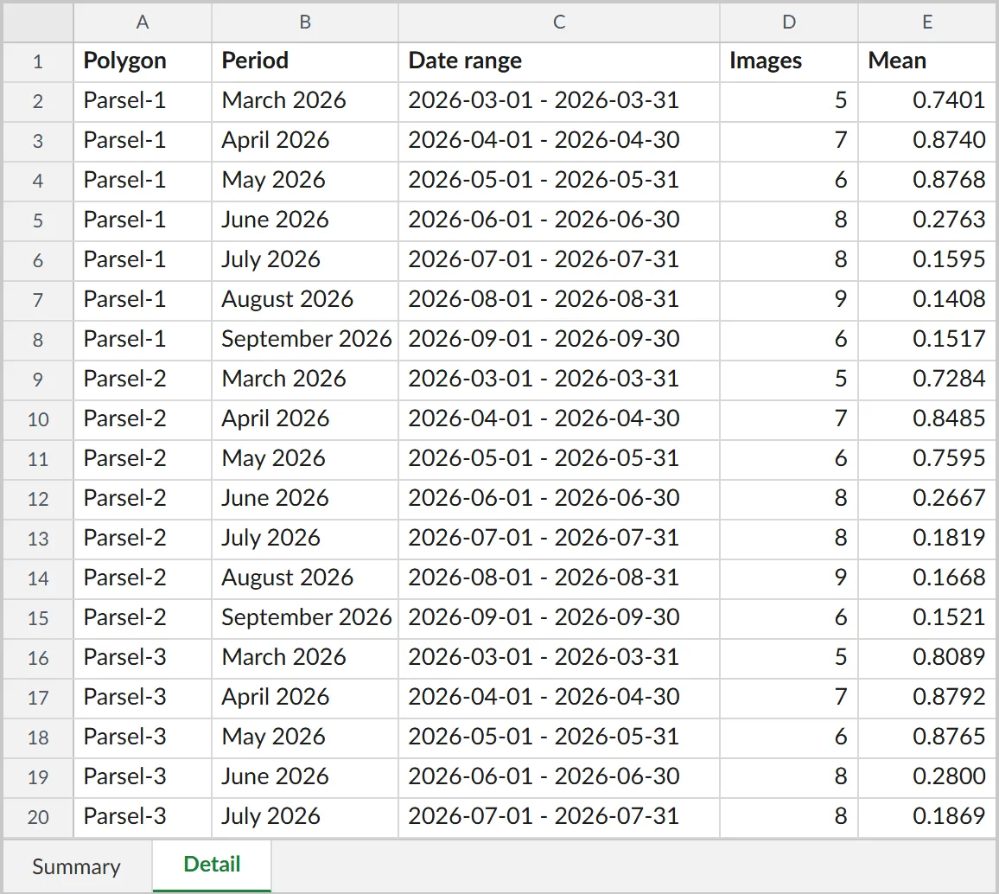The height and width of the screenshot is (894, 999).
Task: Click September 2026 in row 15
Action: pyautogui.click(x=304, y=618)
